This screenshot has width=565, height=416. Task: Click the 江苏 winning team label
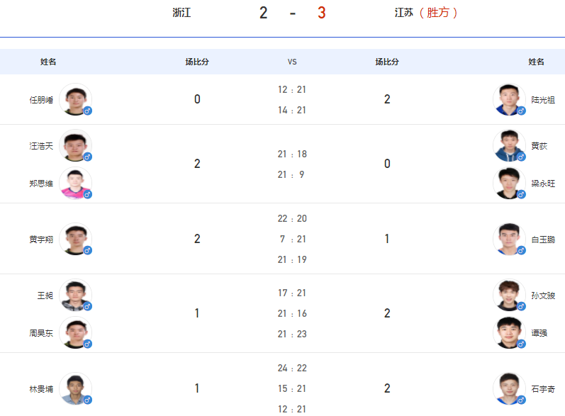pos(426,13)
